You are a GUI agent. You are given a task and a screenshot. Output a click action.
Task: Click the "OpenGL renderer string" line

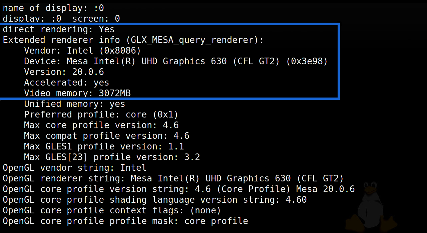(173, 178)
